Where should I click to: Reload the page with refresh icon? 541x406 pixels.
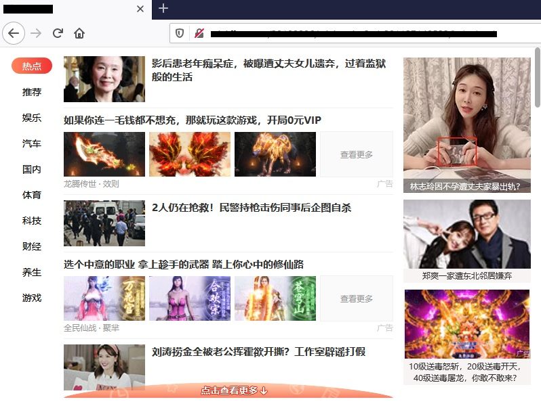pyautogui.click(x=58, y=33)
